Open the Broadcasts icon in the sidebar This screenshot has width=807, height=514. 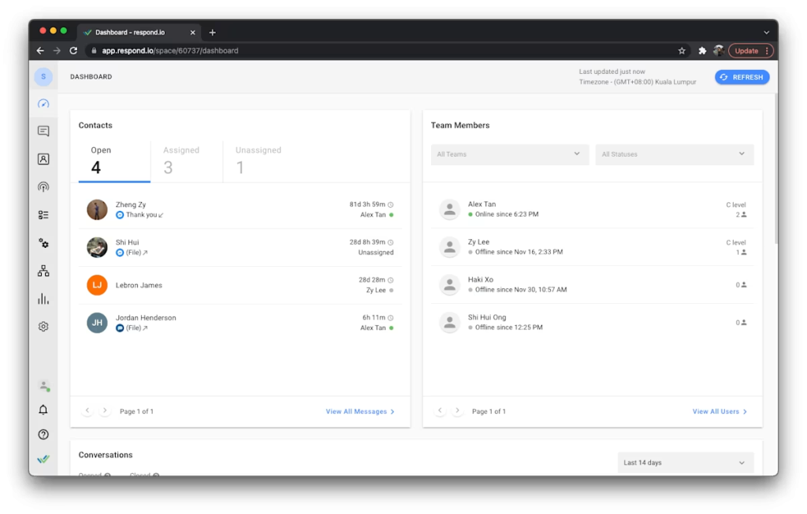tap(43, 187)
